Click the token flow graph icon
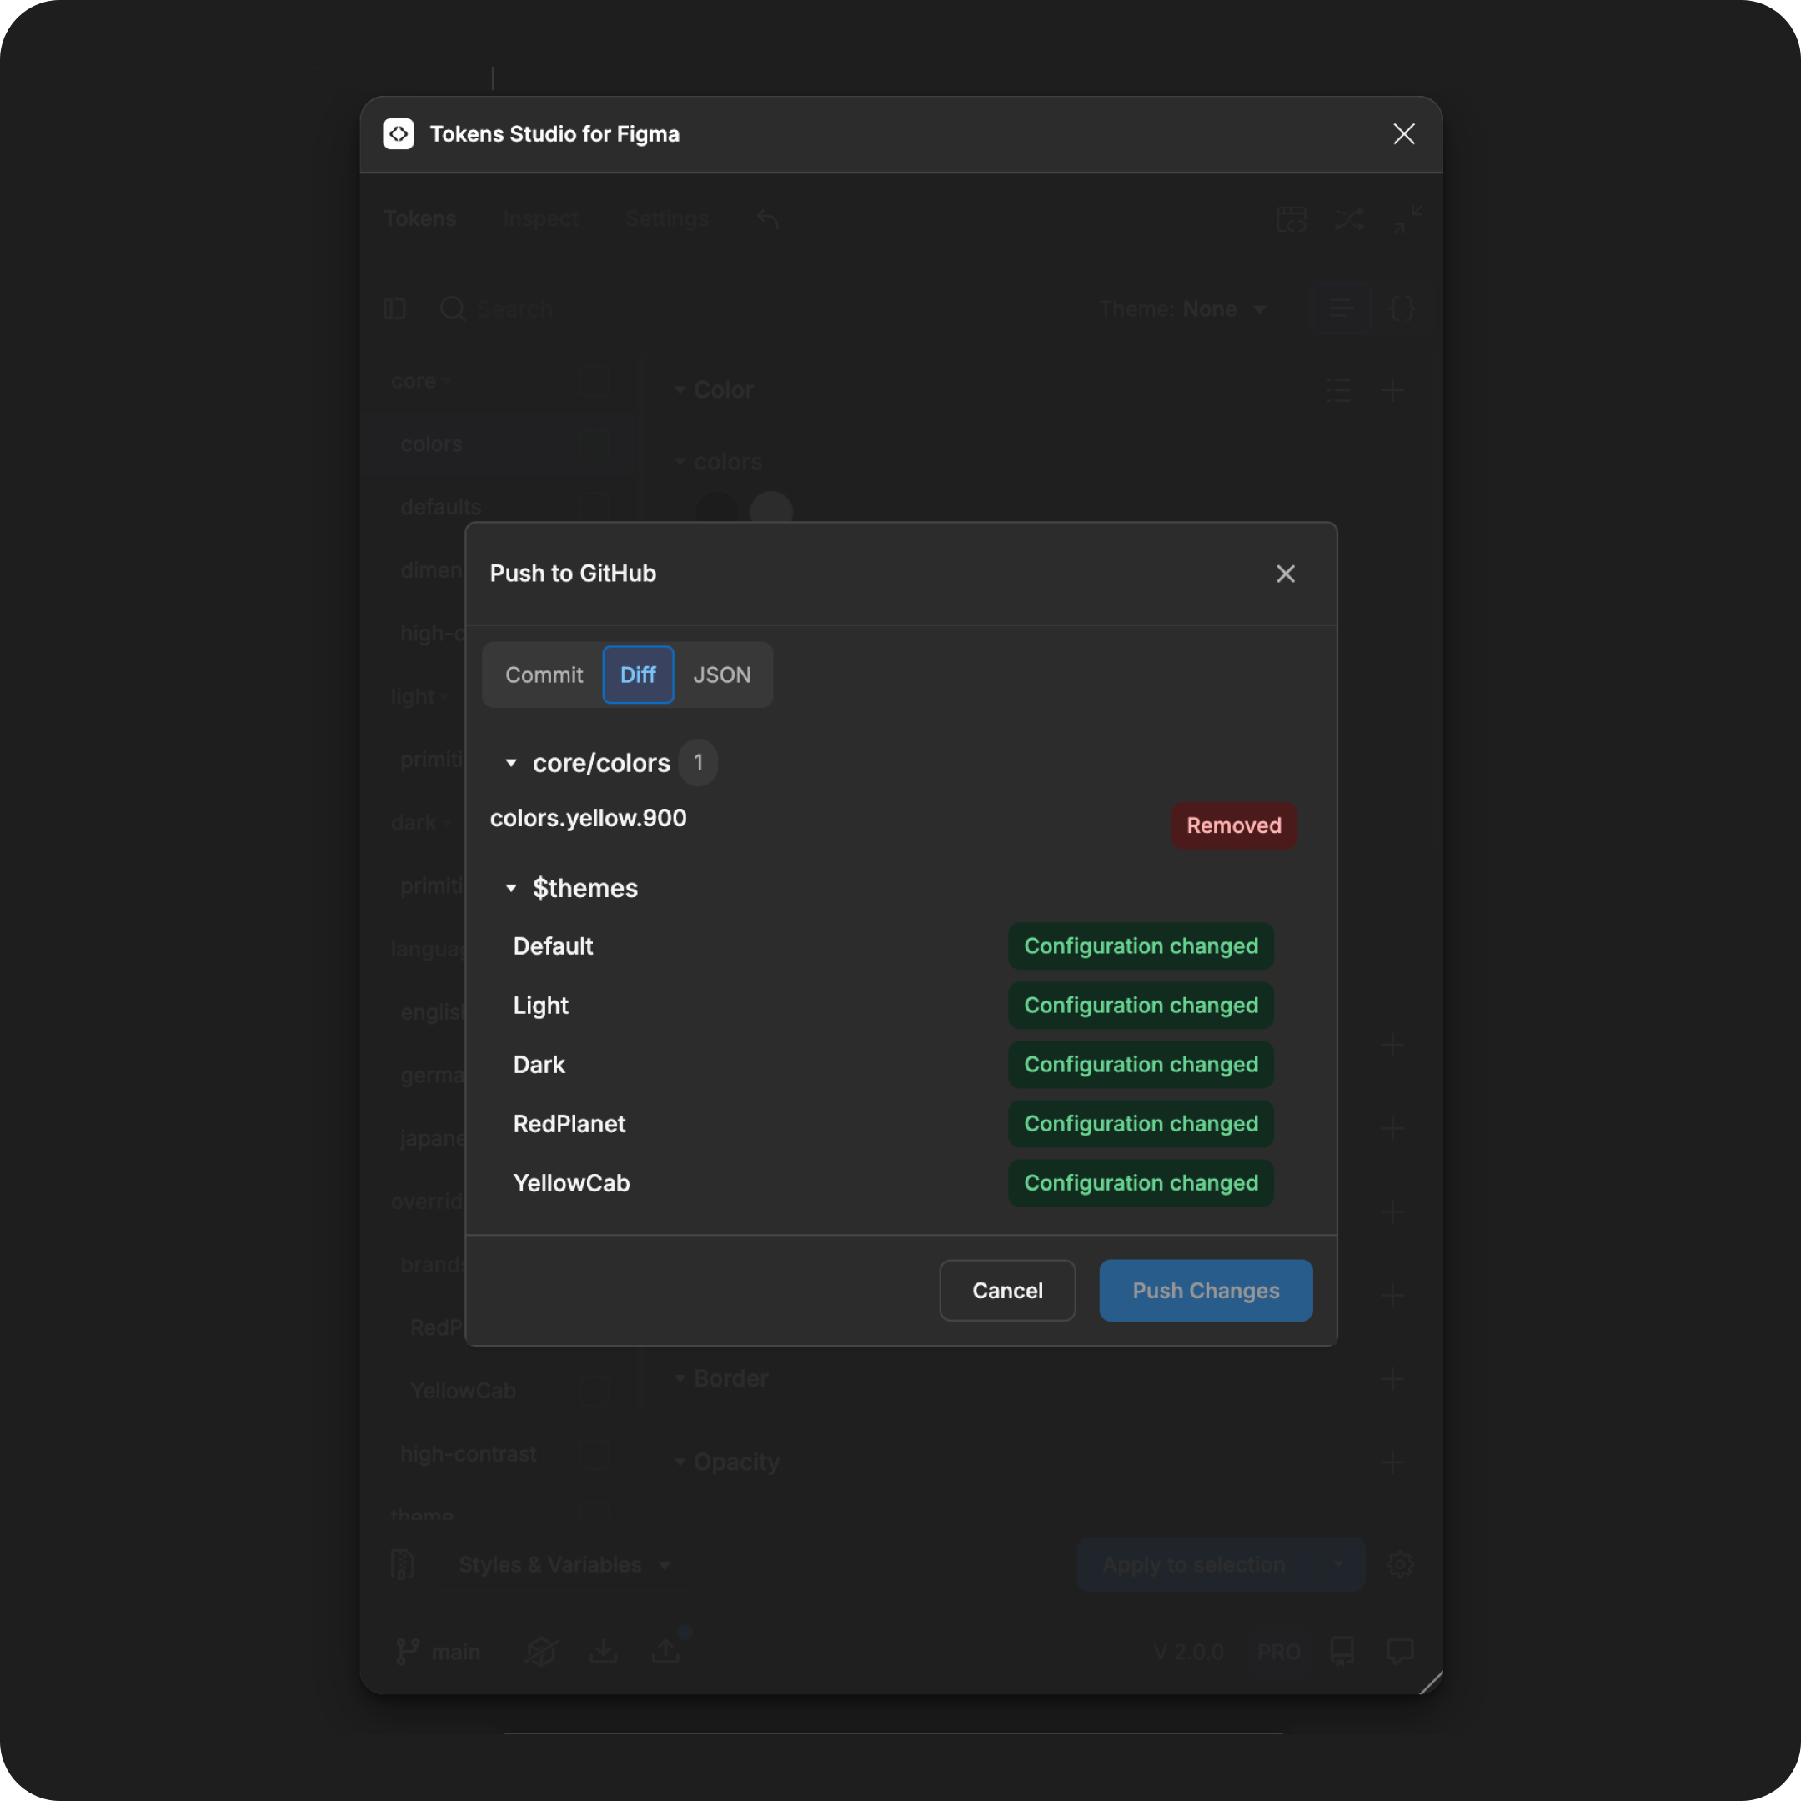 1291,219
